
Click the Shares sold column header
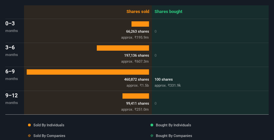coord(138,12)
